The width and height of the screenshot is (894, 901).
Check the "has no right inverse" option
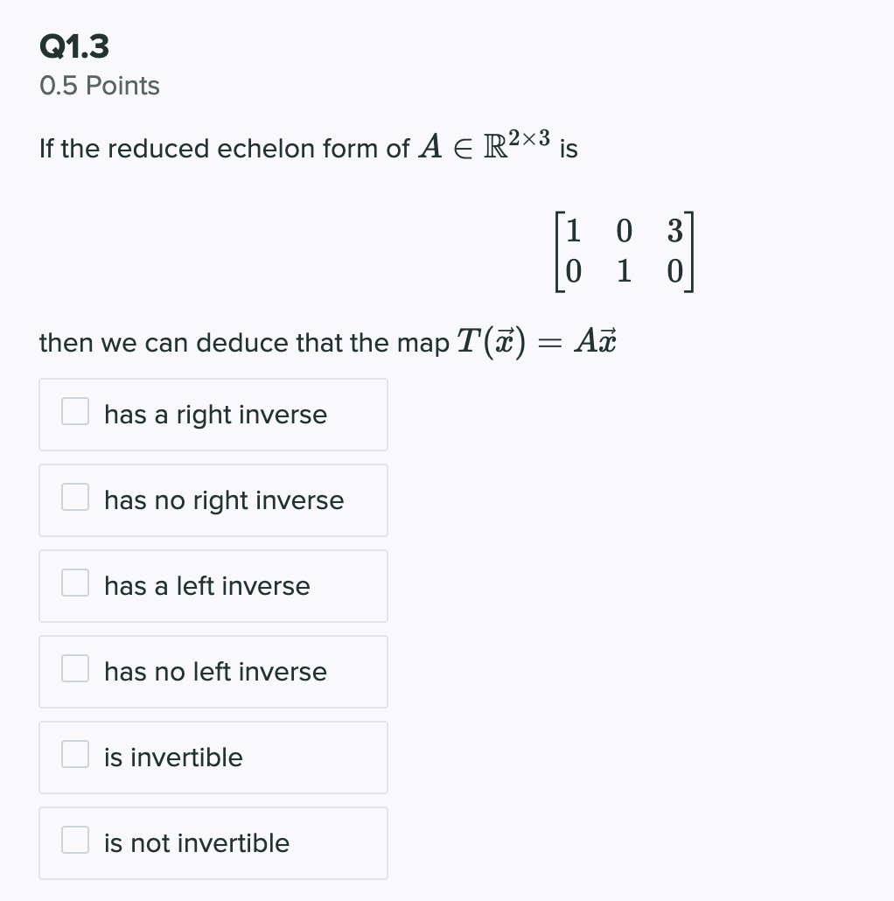tap(75, 495)
